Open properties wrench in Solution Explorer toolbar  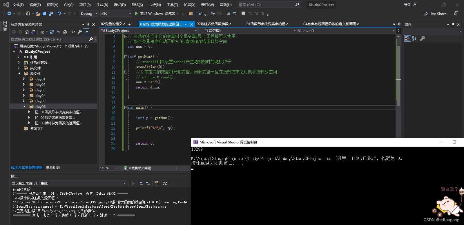(80, 32)
